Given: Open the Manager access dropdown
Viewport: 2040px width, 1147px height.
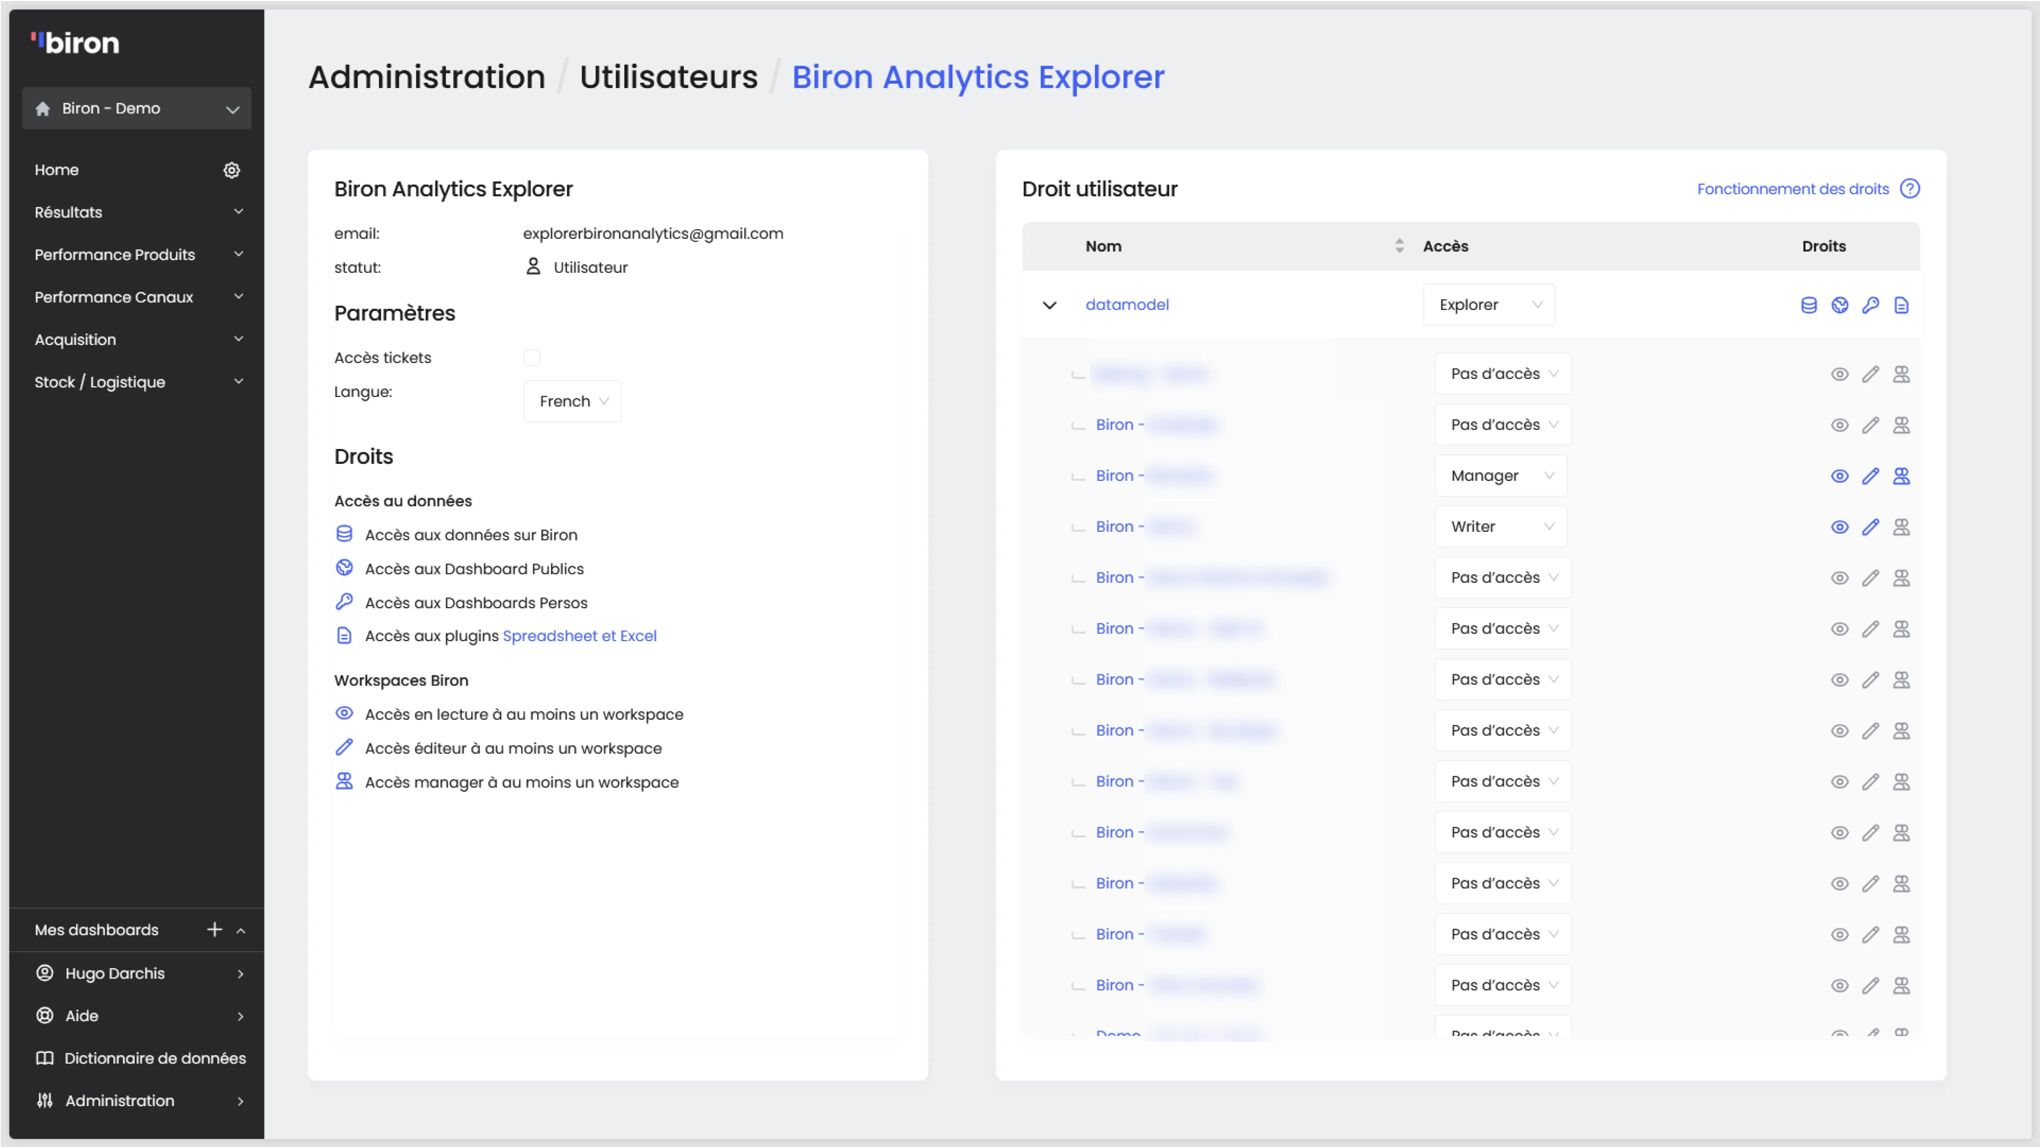Looking at the screenshot, I should coord(1501,476).
